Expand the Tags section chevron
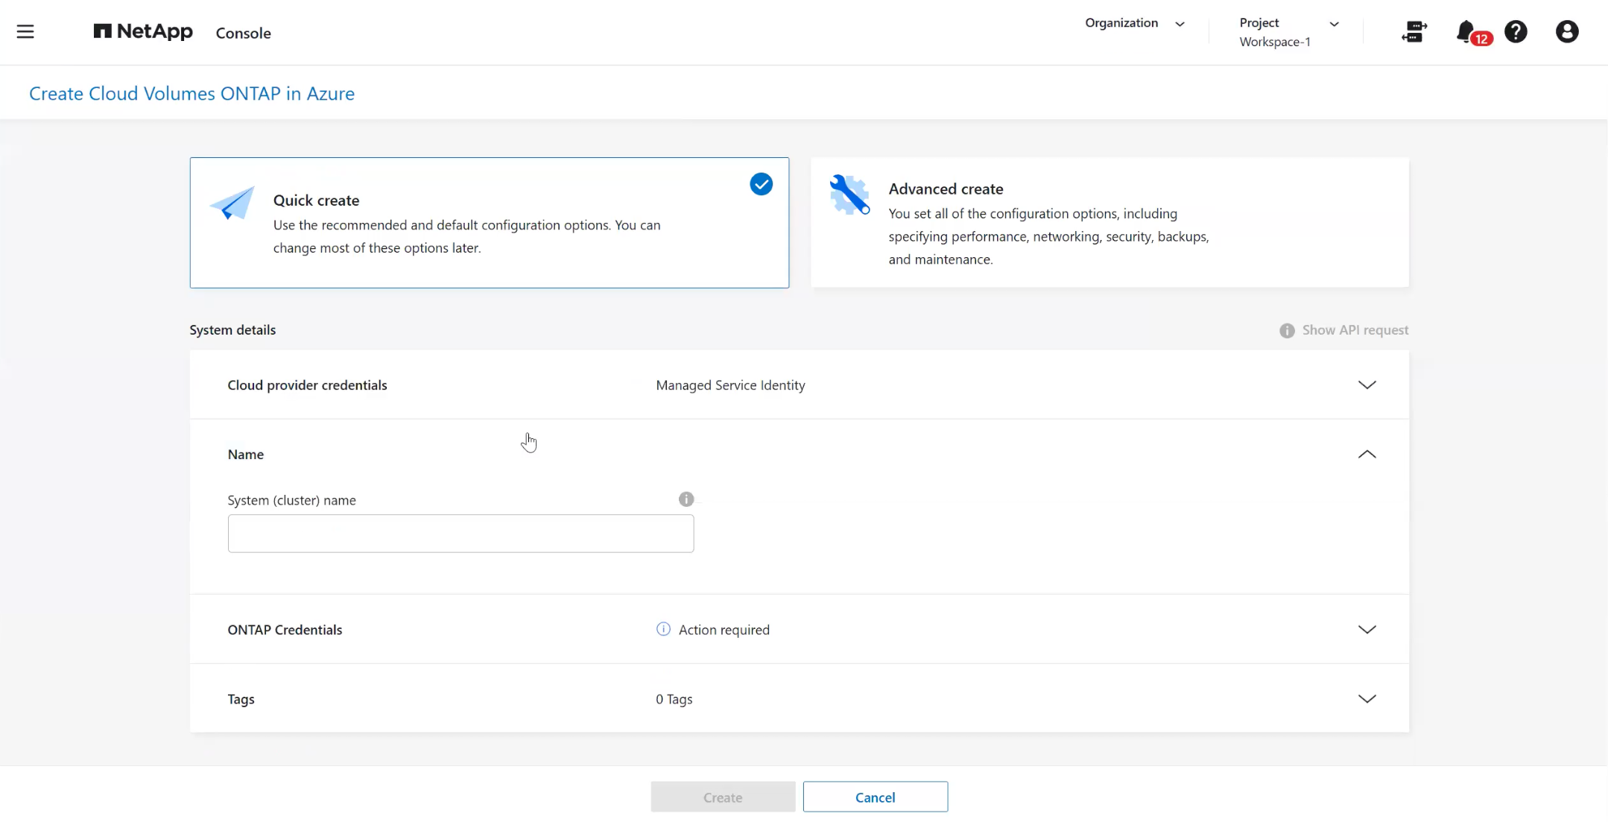 coord(1367,699)
